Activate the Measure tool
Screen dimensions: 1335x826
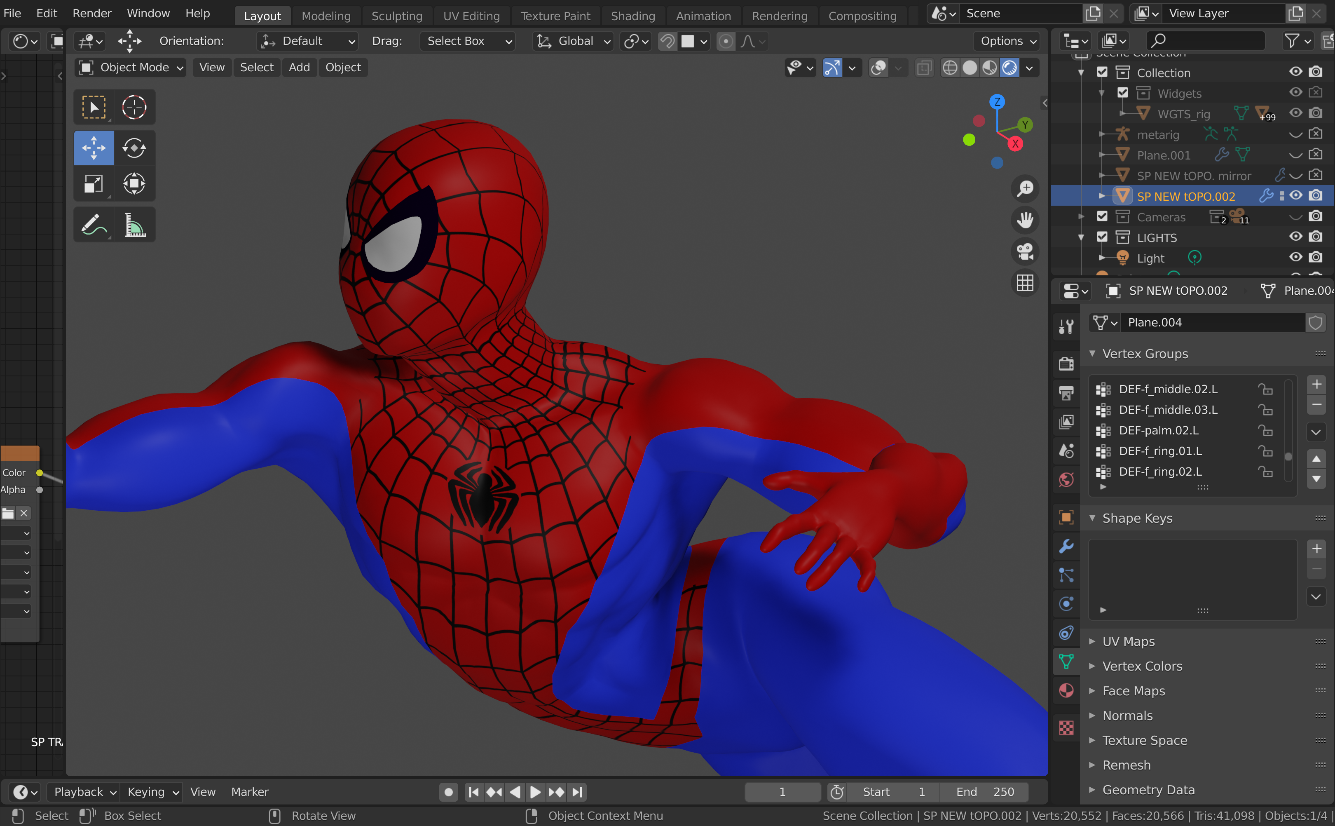[x=134, y=225]
